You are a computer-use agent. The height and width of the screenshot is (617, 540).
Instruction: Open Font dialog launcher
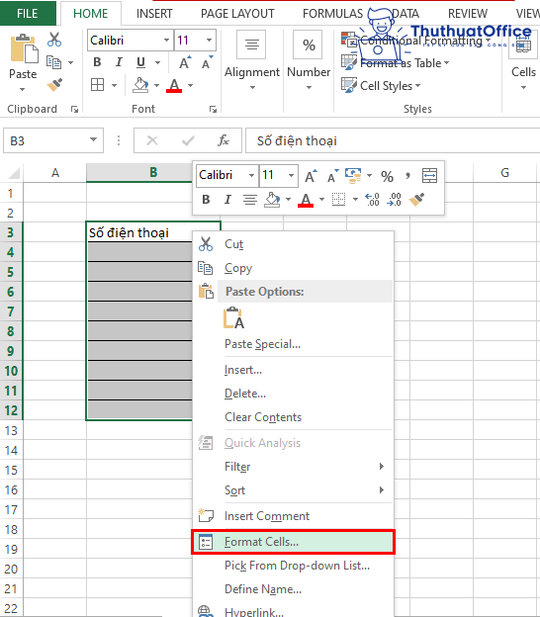pos(213,110)
